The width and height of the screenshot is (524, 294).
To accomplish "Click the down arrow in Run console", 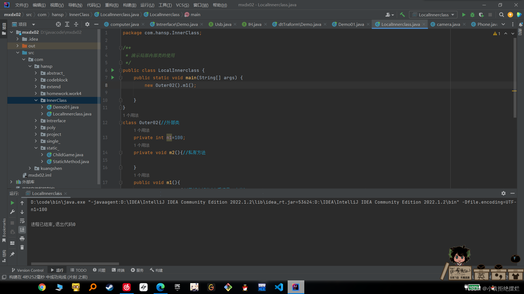I will 22,212.
